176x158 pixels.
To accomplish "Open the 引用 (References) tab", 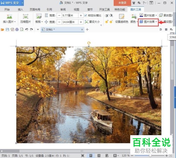I will (x=49, y=9).
